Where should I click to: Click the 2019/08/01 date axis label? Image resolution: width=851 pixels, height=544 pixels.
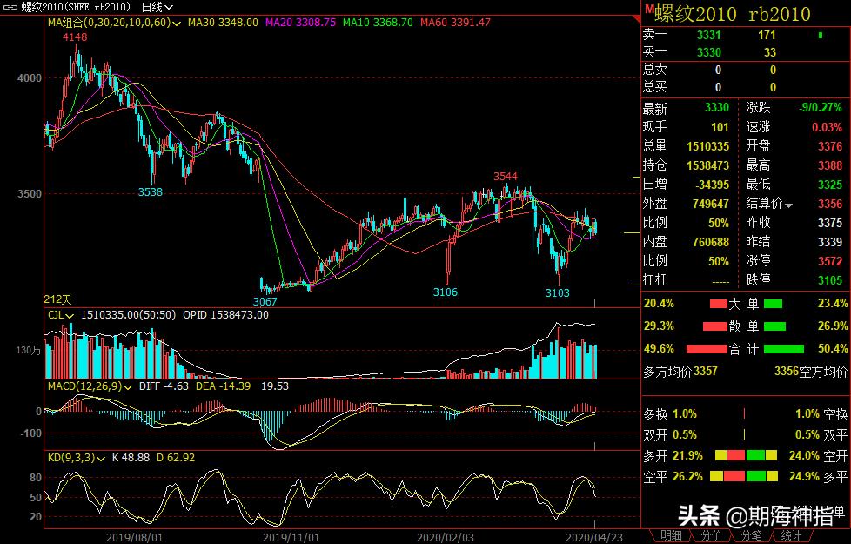coord(134,538)
